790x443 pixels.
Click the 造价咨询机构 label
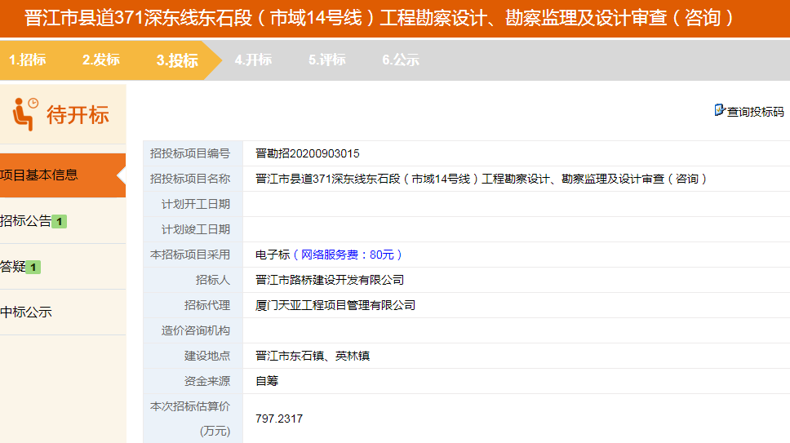(x=196, y=330)
